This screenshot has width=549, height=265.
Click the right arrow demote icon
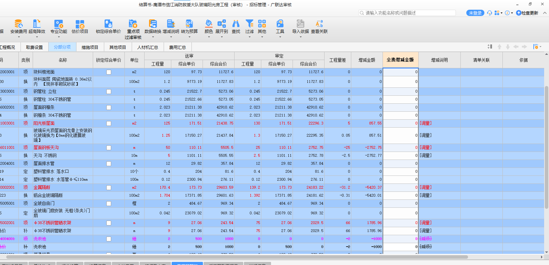click(524, 46)
